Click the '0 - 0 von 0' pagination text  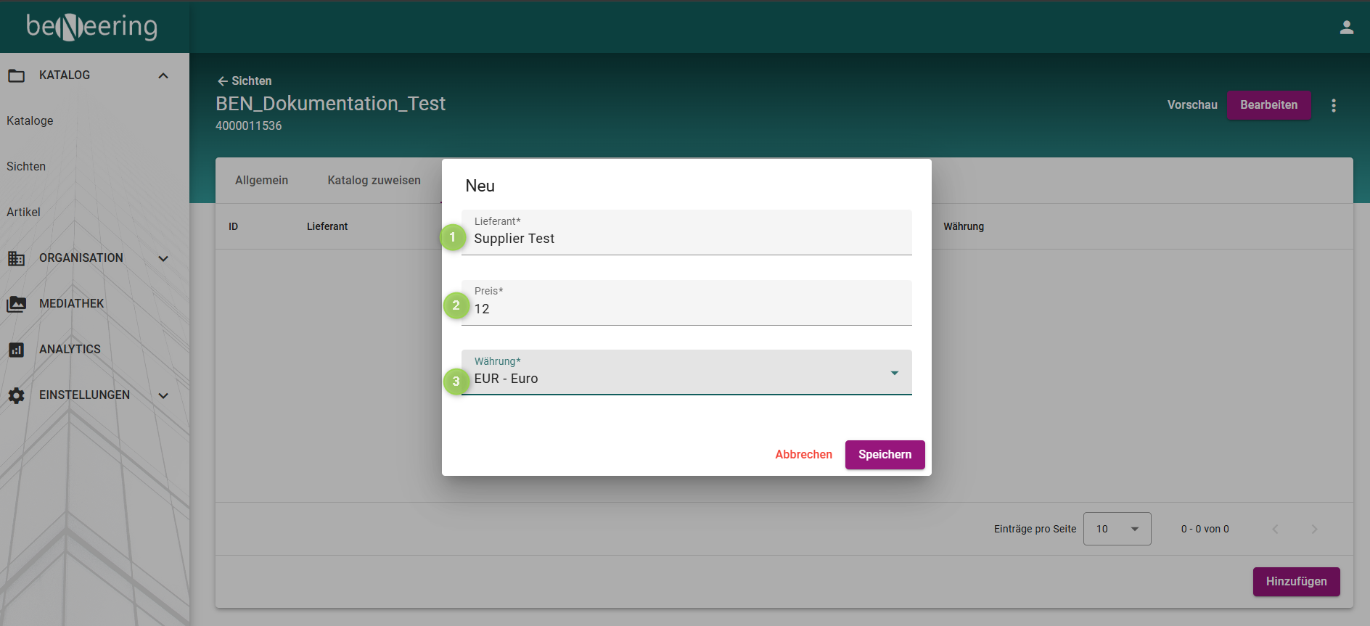pyautogui.click(x=1205, y=530)
